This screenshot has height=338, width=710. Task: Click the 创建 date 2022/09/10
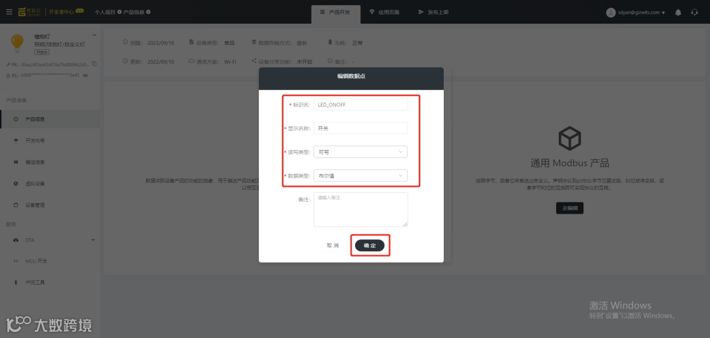click(x=161, y=43)
